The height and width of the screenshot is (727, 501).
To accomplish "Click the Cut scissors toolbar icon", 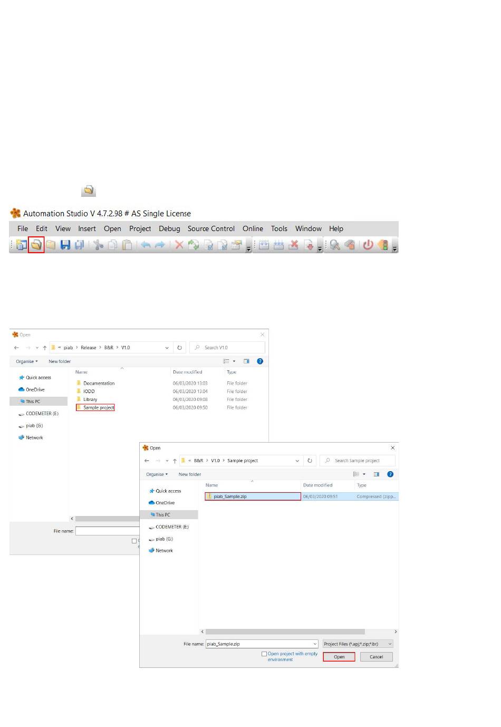I will coord(99,245).
